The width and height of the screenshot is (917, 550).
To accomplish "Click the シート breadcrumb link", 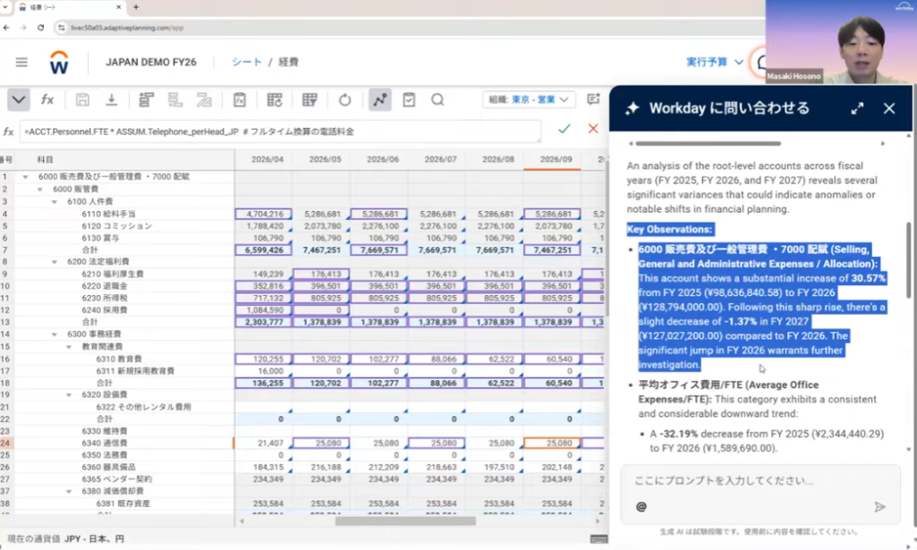I will tap(246, 63).
